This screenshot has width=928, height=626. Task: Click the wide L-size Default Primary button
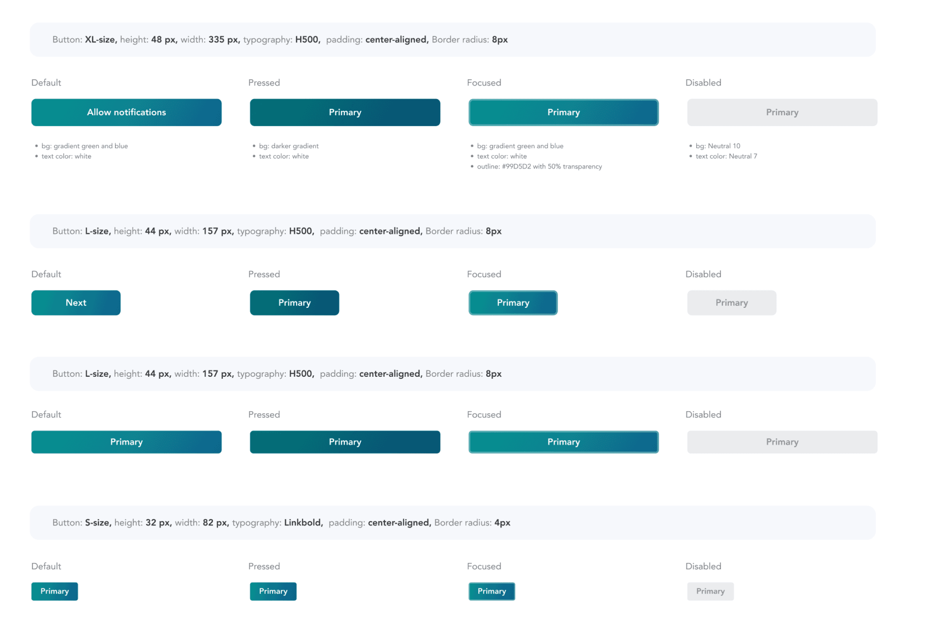point(126,442)
